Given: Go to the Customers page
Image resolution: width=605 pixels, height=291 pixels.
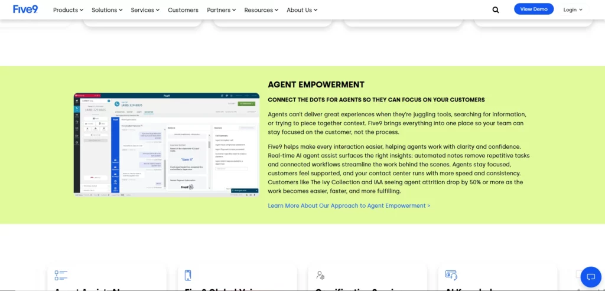Looking at the screenshot, I should pyautogui.click(x=183, y=10).
